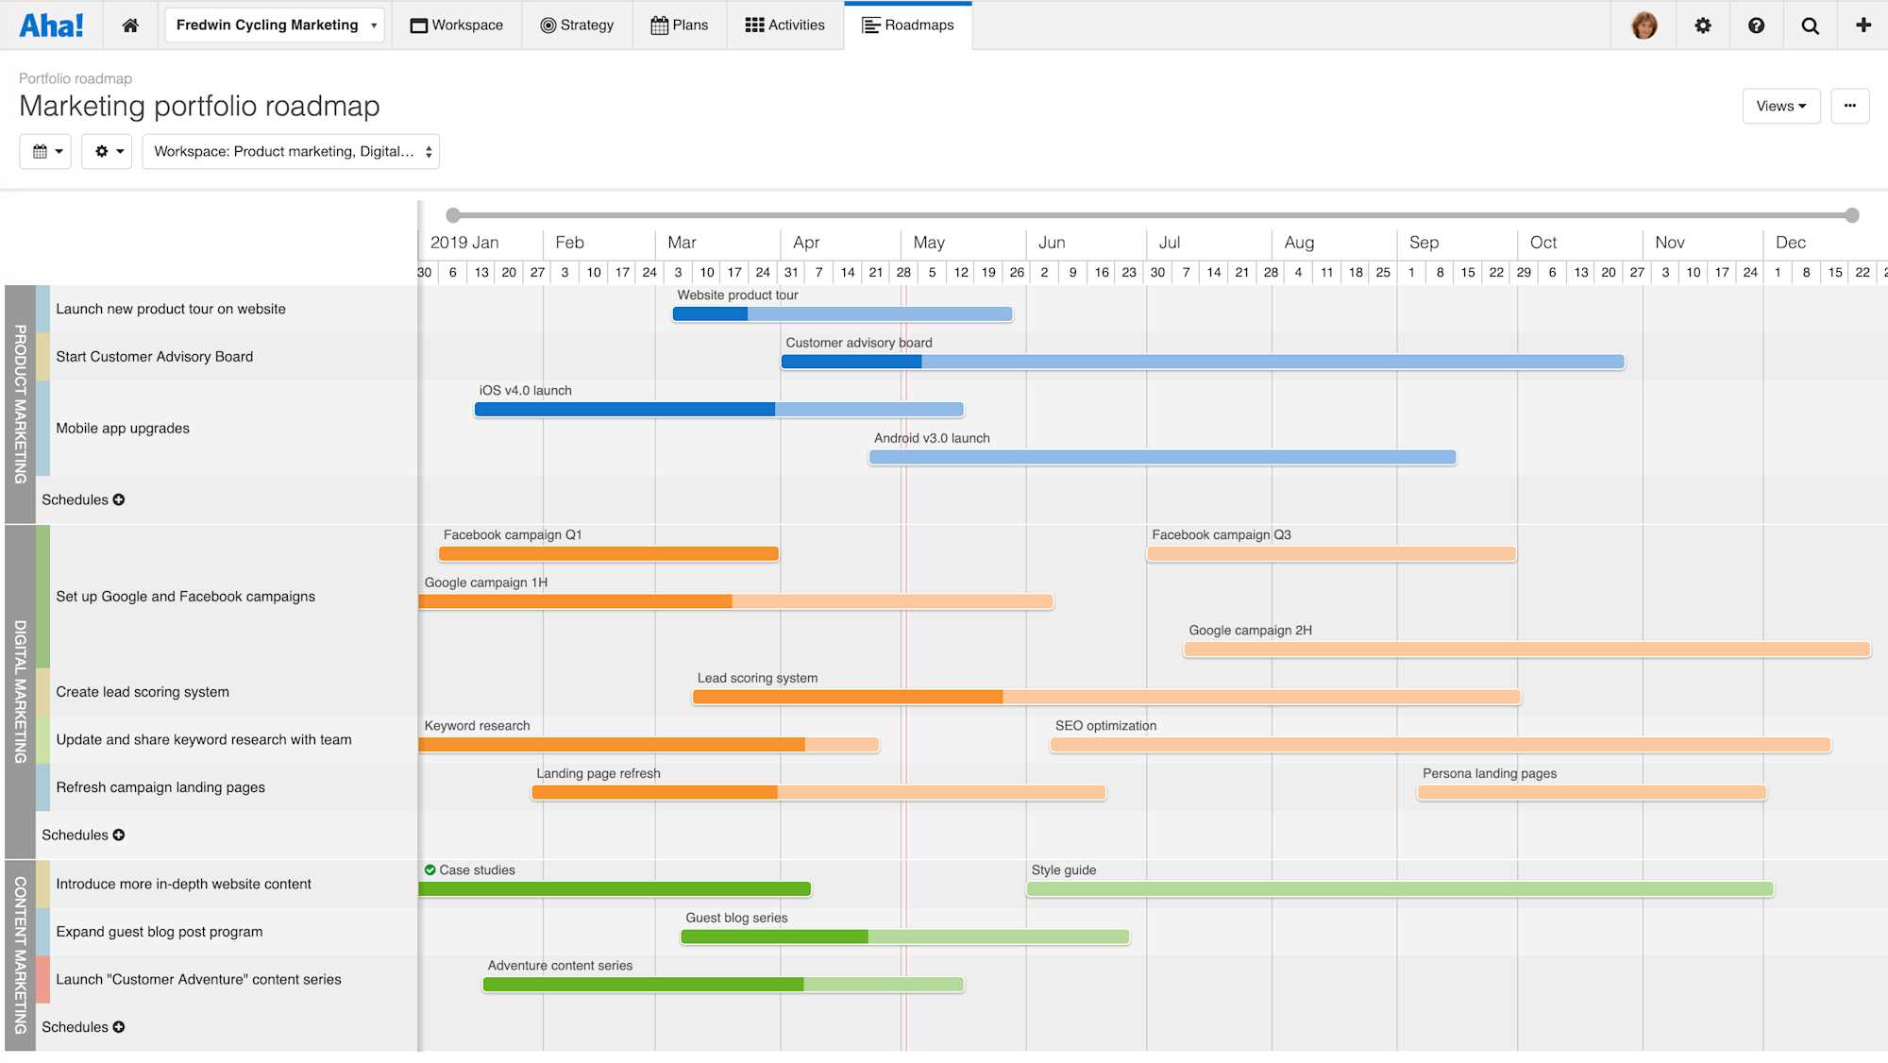Open the Home icon
1888x1063 pixels.
click(x=129, y=25)
